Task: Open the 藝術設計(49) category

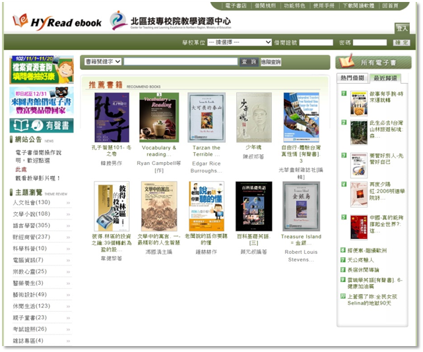Action: pyautogui.click(x=30, y=295)
